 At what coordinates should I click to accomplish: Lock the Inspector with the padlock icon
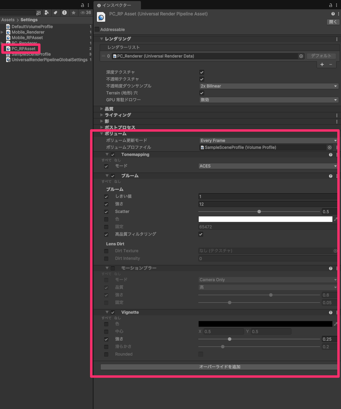(330, 5)
